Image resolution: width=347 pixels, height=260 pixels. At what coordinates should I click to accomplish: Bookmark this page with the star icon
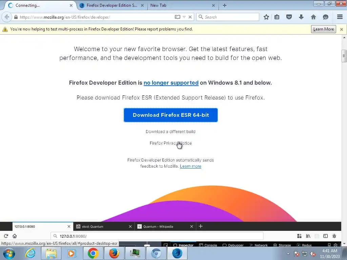click(x=266, y=17)
